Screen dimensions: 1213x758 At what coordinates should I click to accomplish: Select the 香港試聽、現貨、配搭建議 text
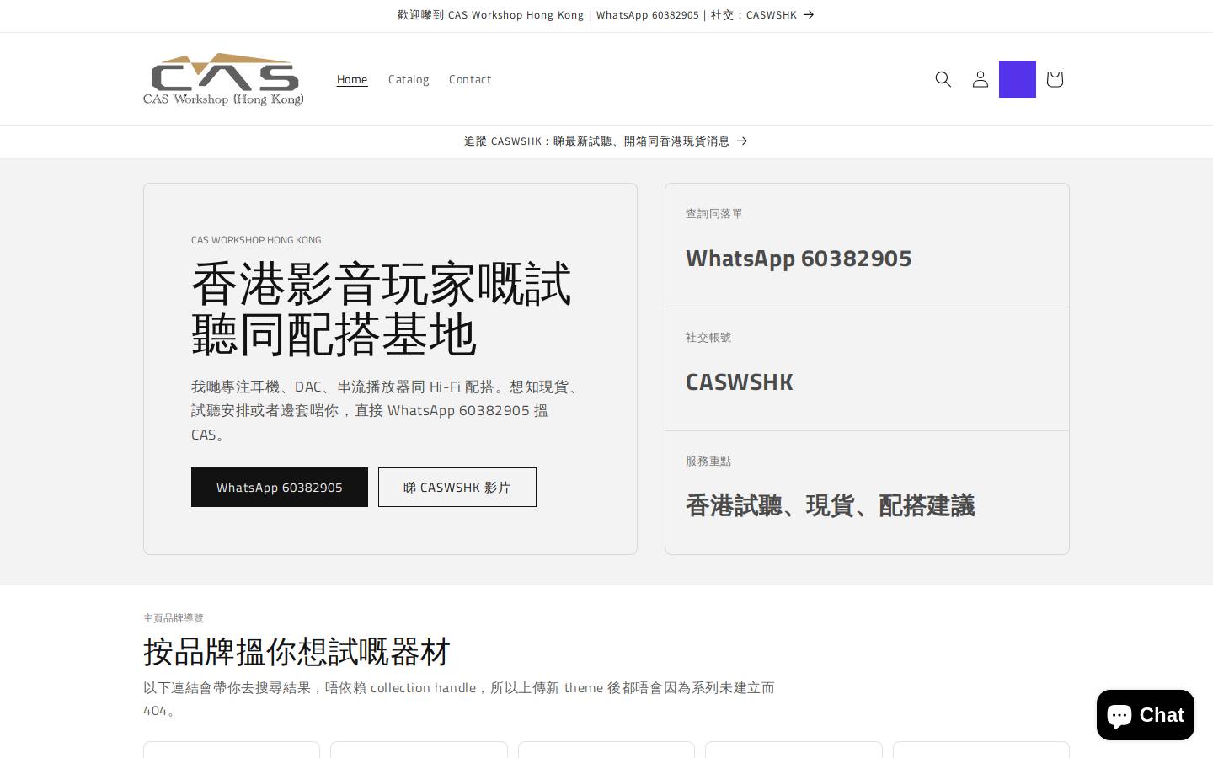[x=831, y=506]
